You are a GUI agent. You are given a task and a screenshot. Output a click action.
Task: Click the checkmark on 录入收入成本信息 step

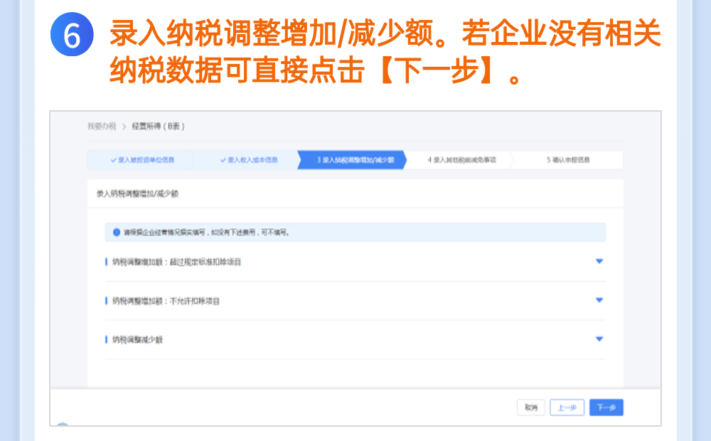pyautogui.click(x=223, y=160)
